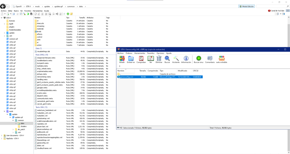Expand lspdfr folder in tree
Screen dimensions: 290x154
(4, 24)
